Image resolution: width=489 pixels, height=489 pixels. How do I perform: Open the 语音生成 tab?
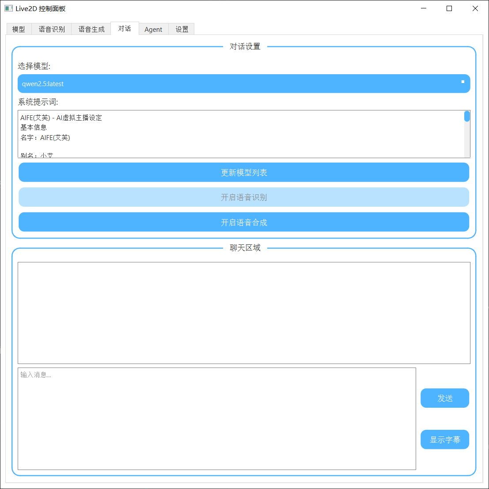pos(91,29)
